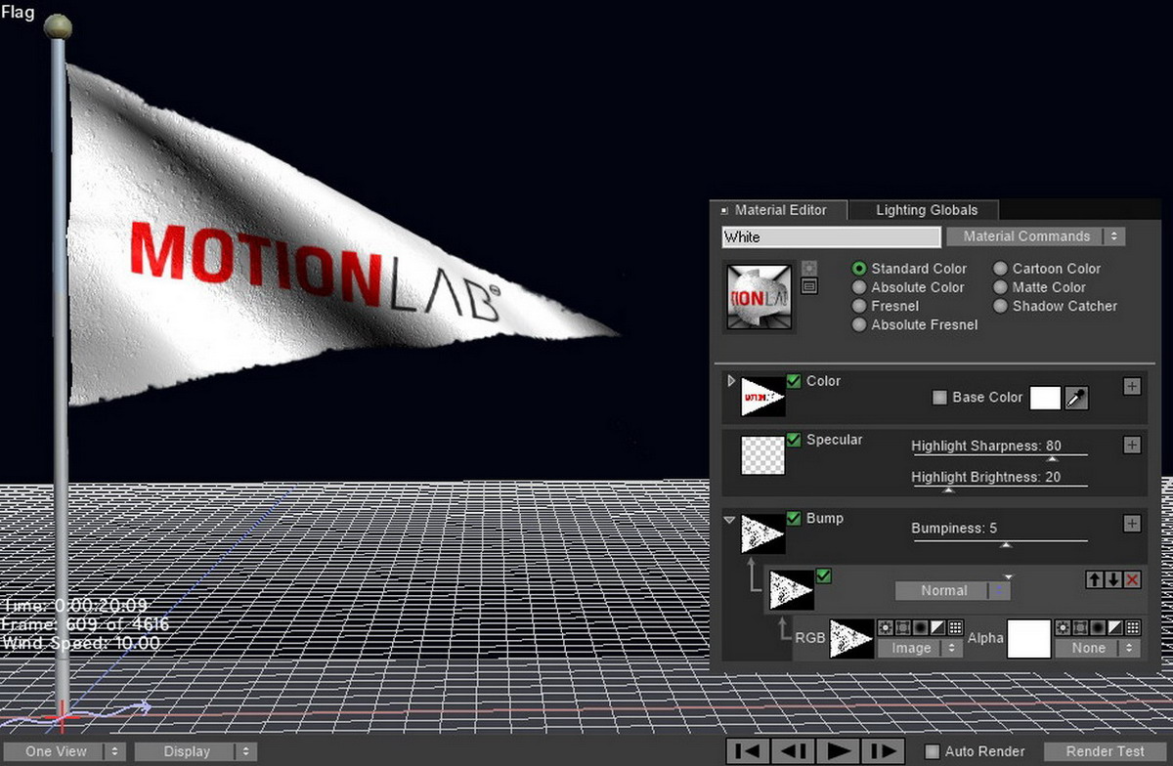
Task: Choose the grid RGB source icon
Action: pyautogui.click(x=956, y=627)
